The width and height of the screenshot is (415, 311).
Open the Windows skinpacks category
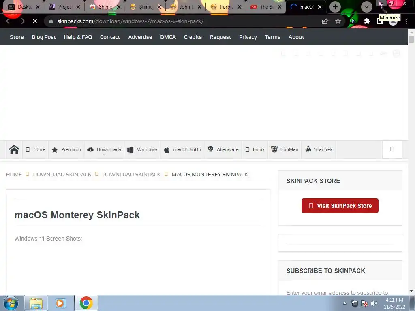pyautogui.click(x=142, y=149)
